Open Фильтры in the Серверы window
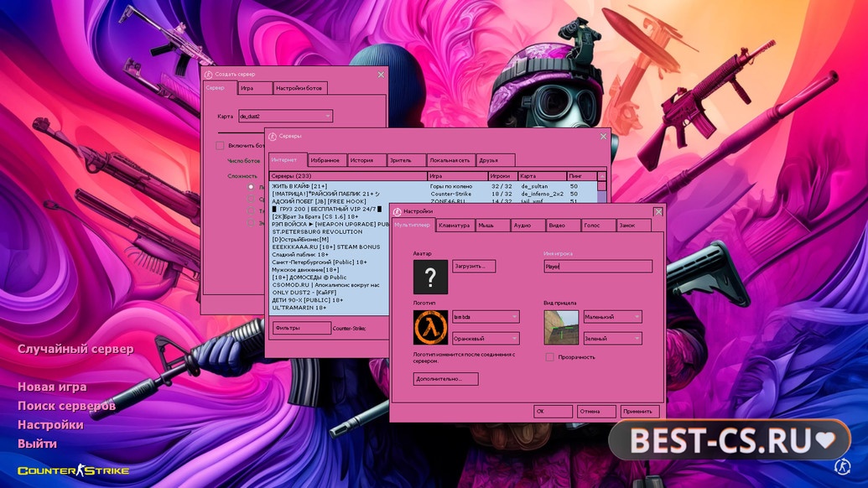 click(302, 328)
